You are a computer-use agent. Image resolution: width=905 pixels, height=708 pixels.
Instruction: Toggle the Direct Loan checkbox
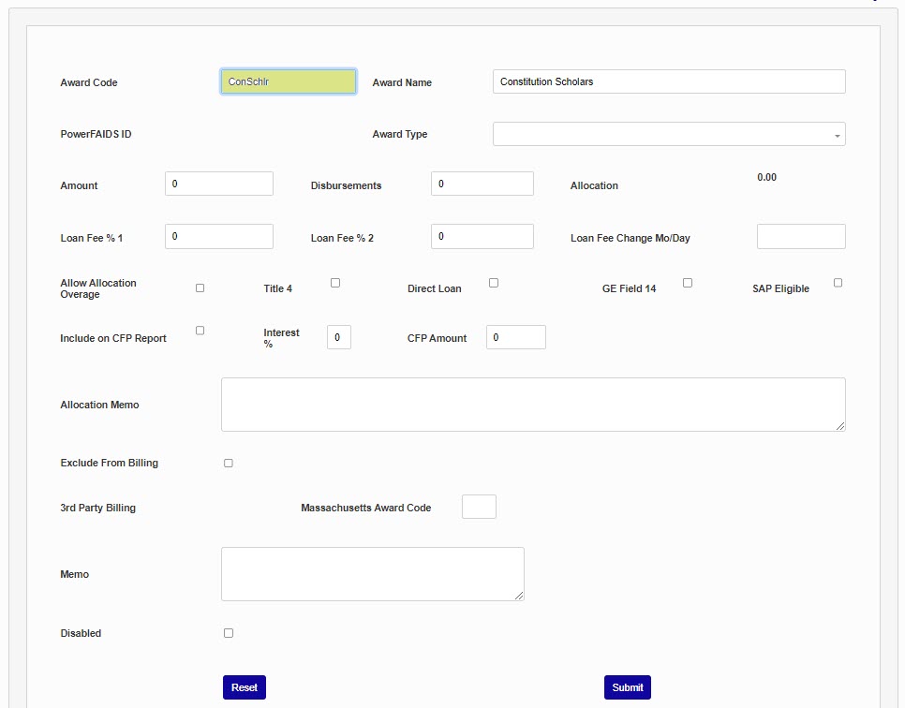pos(494,283)
